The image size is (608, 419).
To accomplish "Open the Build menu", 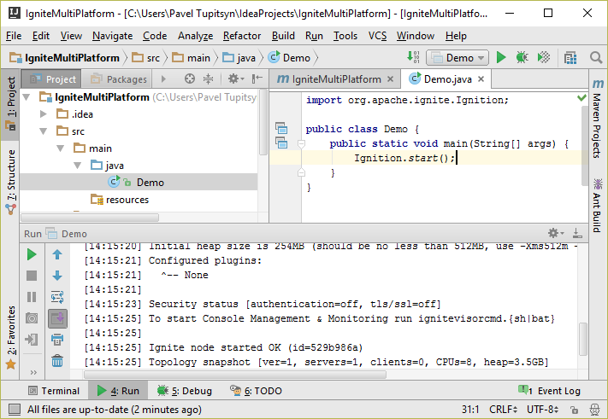I will point(283,36).
